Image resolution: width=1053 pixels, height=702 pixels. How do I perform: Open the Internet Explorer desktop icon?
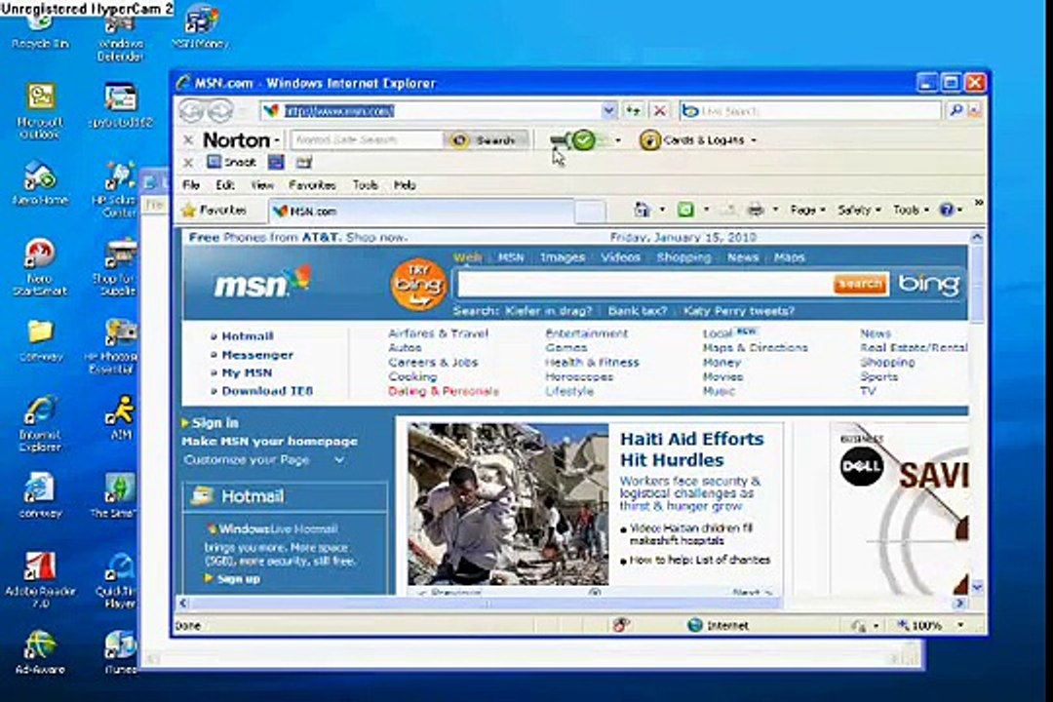40,423
